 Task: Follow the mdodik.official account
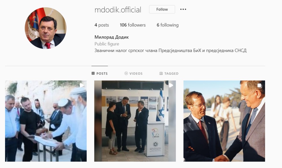click(x=162, y=9)
